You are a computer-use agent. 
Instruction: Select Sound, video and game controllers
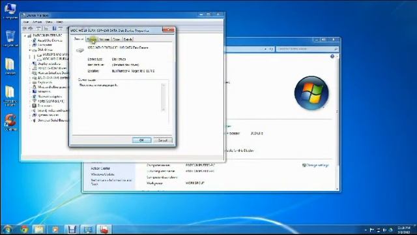pyautogui.click(x=53, y=110)
